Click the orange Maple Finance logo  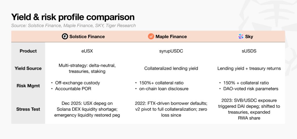point(151,36)
